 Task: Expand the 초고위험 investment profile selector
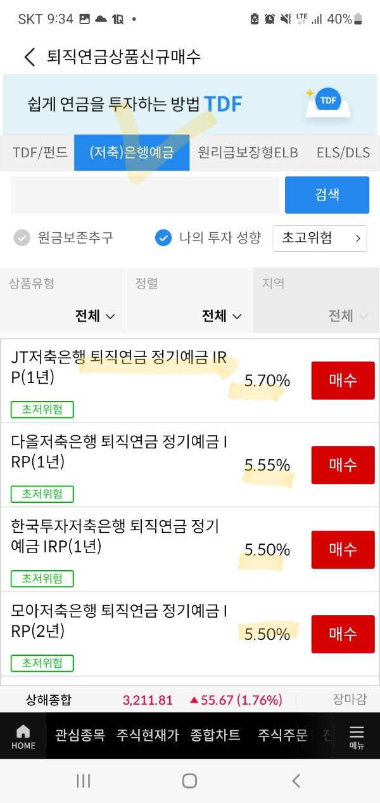[x=320, y=238]
